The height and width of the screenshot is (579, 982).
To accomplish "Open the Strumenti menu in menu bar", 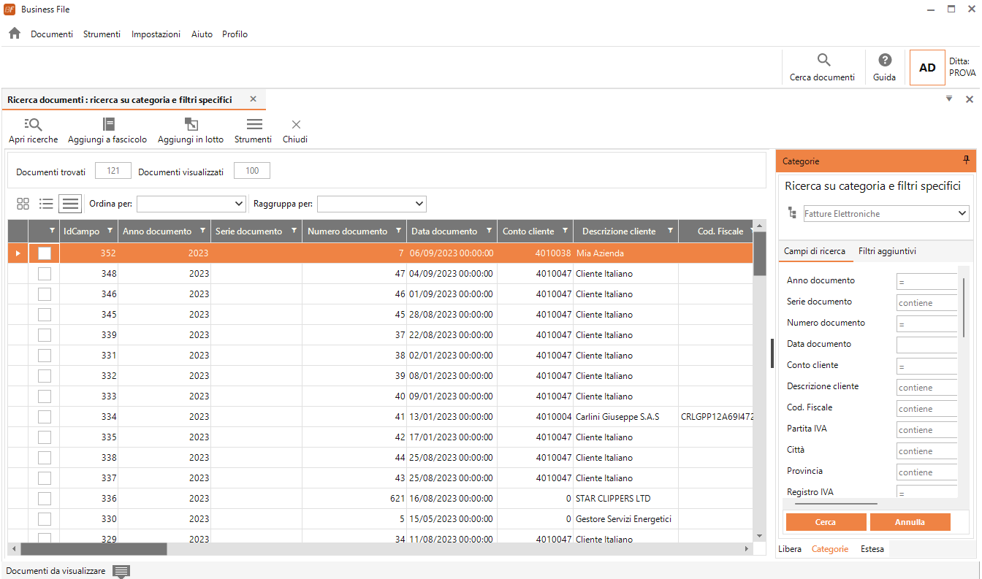I will point(102,34).
